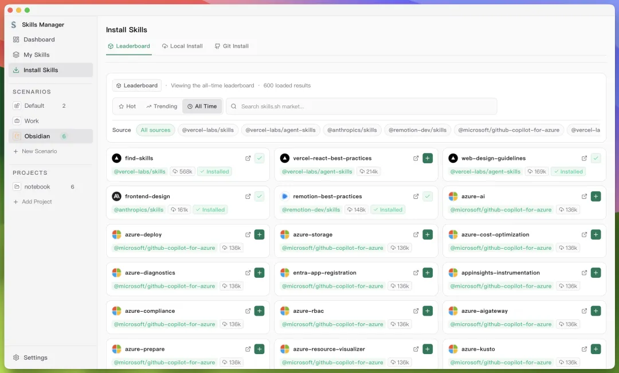
Task: Open azure-deploy external link icon
Action: 248,234
